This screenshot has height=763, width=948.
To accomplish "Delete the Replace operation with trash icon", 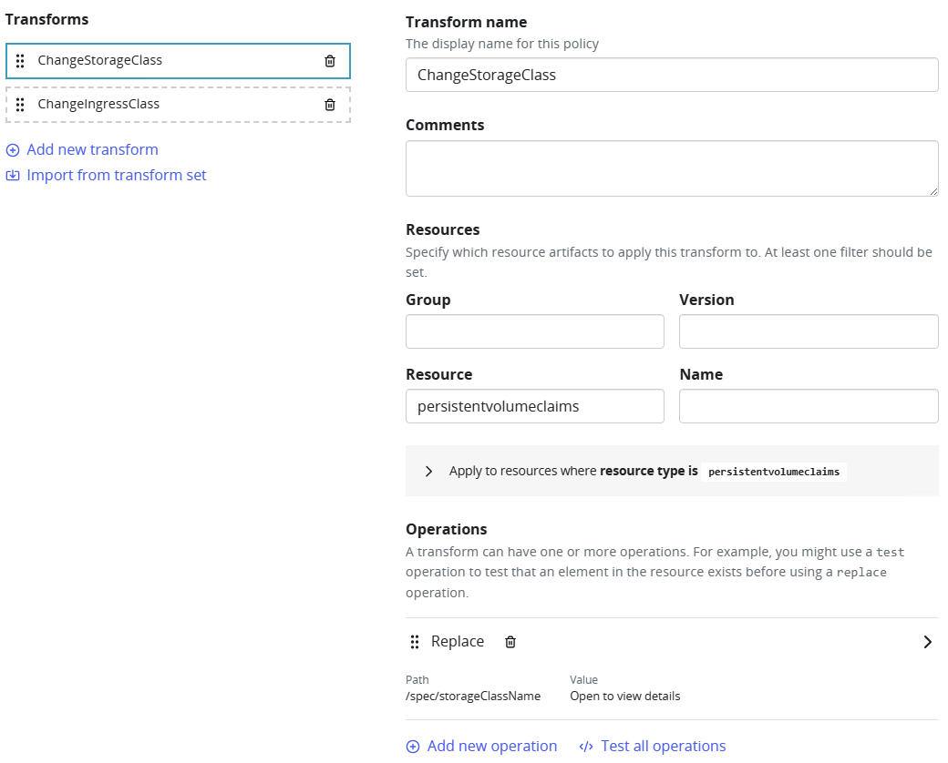I will point(510,642).
